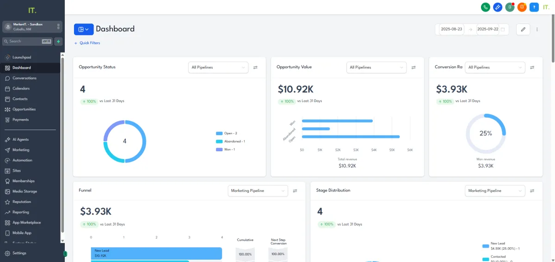Click the pencil edit dashboard icon
Screen dimensions: 555x262
[x=523, y=29]
